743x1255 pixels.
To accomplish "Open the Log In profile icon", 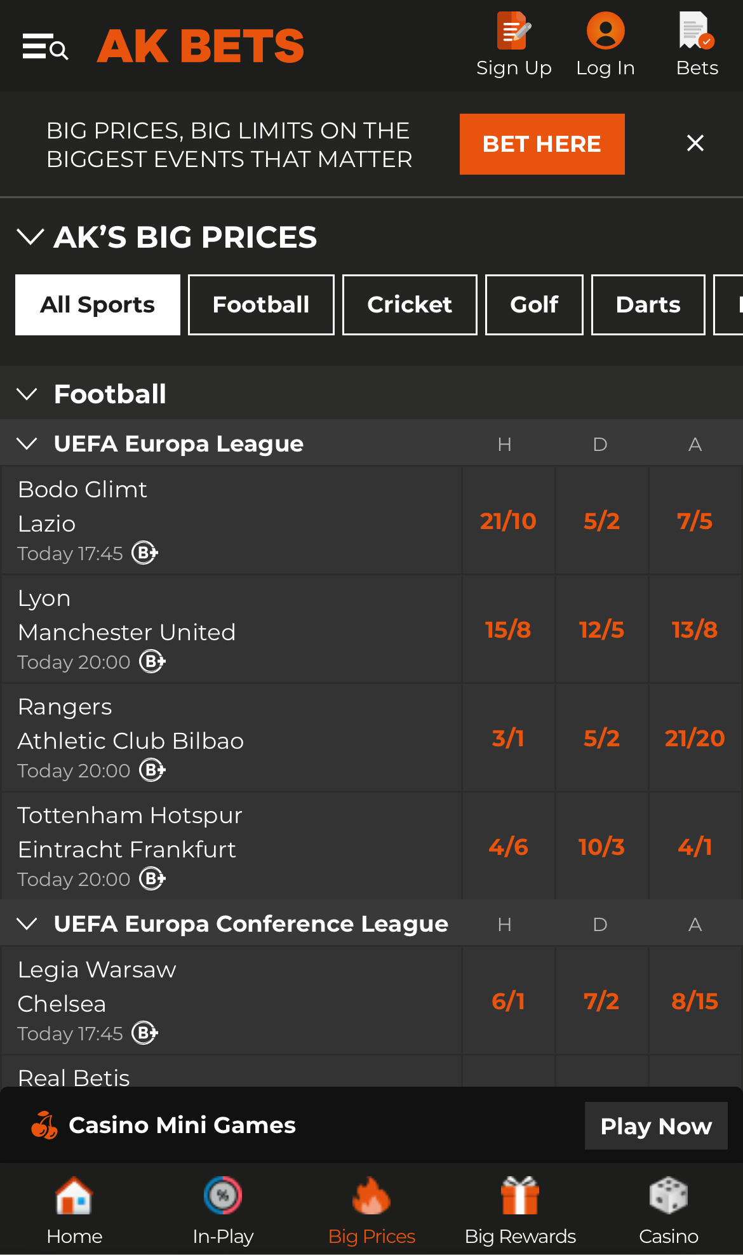I will point(605,31).
